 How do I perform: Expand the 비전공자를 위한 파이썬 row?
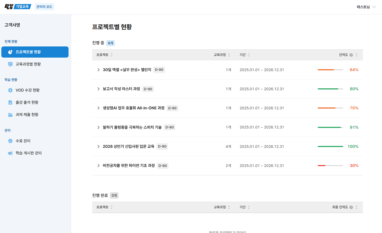98,166
